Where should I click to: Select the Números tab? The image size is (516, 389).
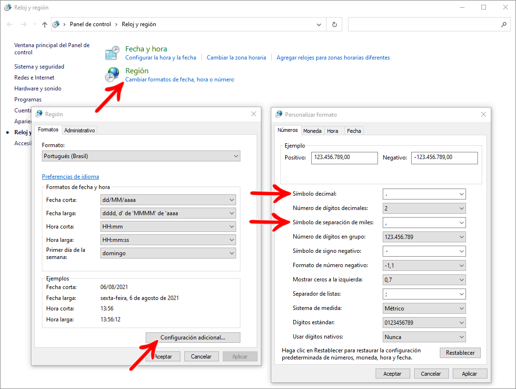288,130
